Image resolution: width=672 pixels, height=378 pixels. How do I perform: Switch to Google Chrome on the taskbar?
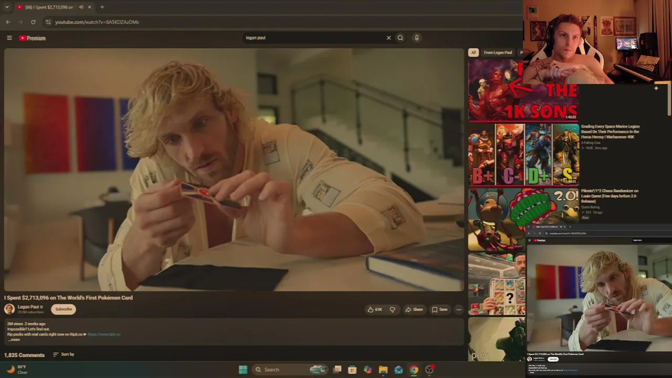pos(414,370)
